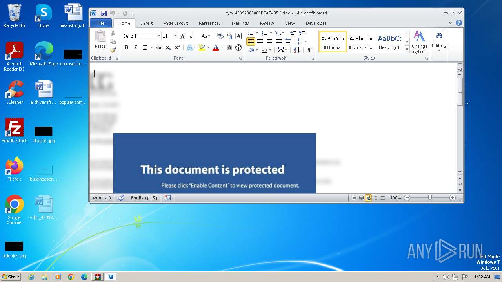Click the Sort A-Z icon
Image resolution: width=502 pixels, height=282 pixels.
[x=296, y=50]
